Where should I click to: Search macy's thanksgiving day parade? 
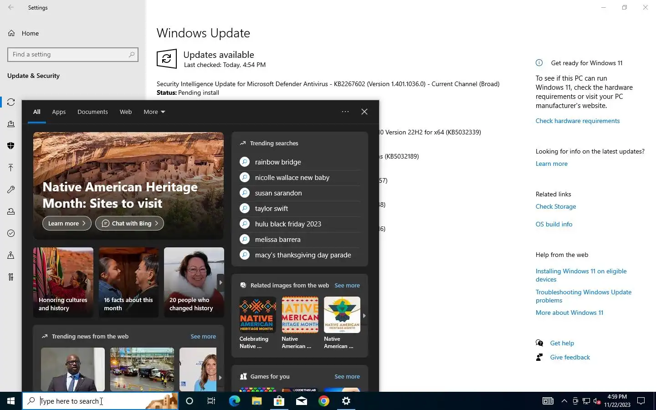point(300,255)
